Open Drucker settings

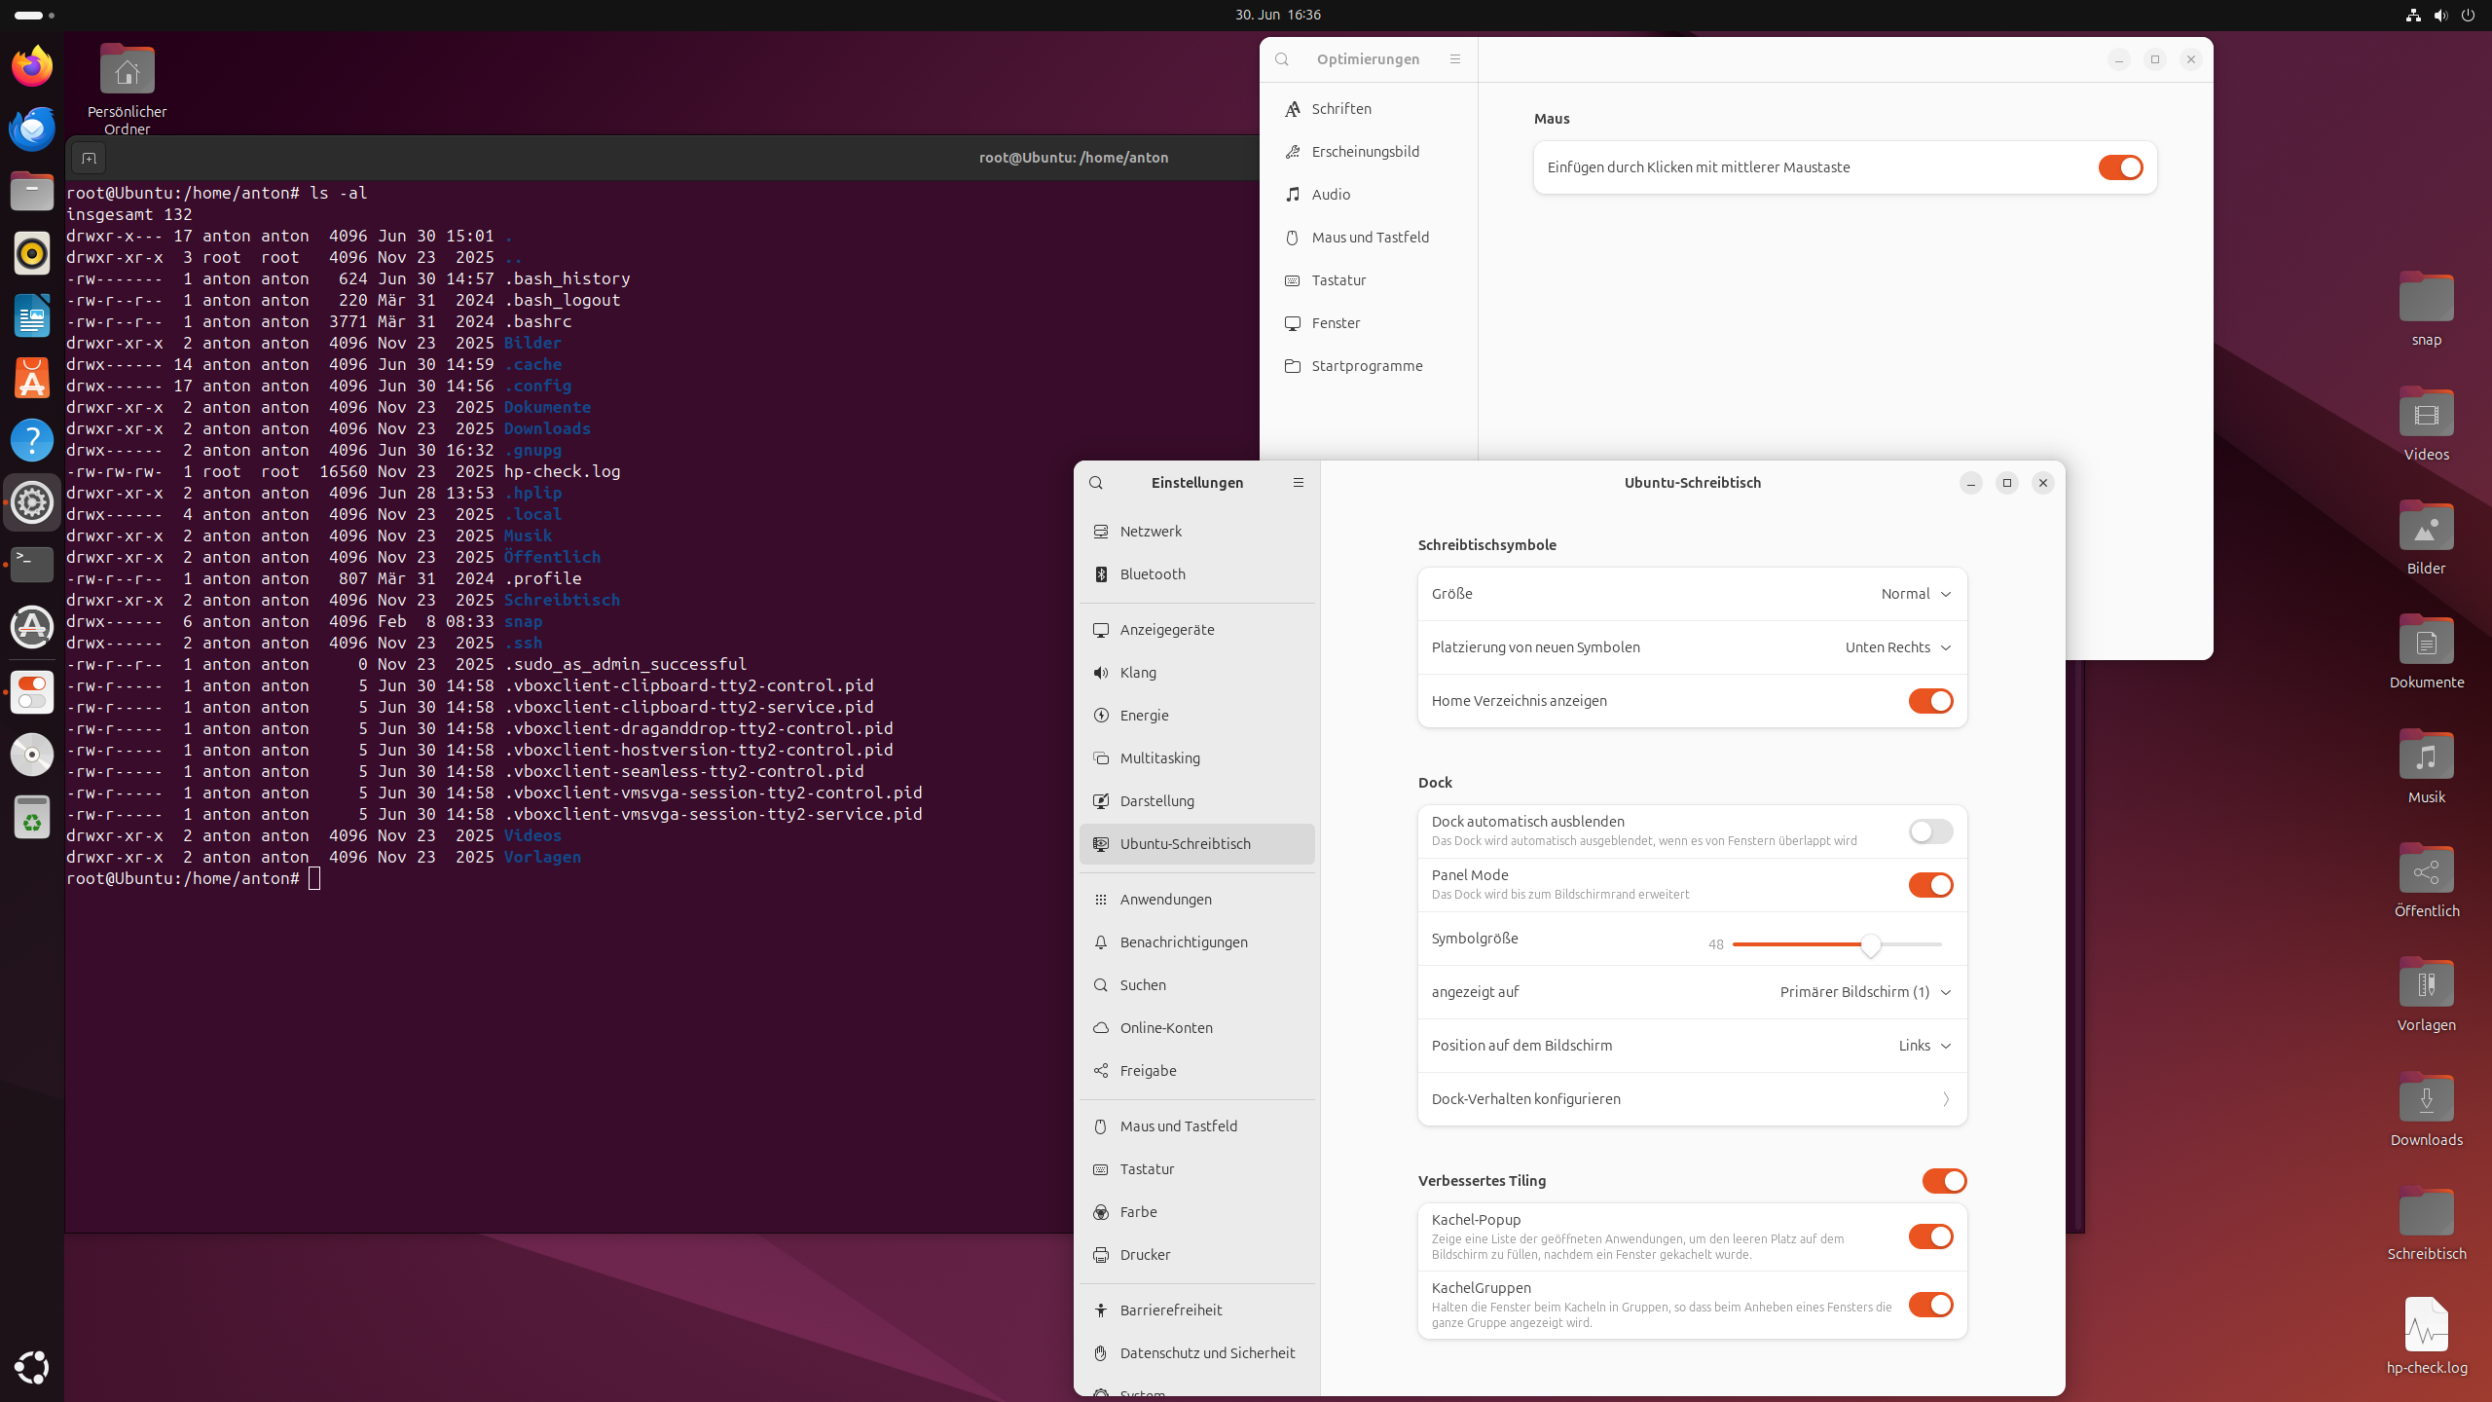tap(1197, 1255)
